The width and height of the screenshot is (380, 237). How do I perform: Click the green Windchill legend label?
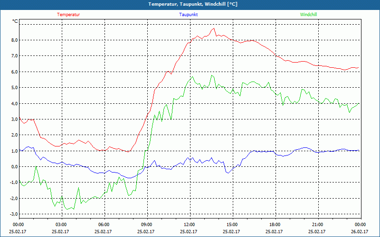point(308,15)
